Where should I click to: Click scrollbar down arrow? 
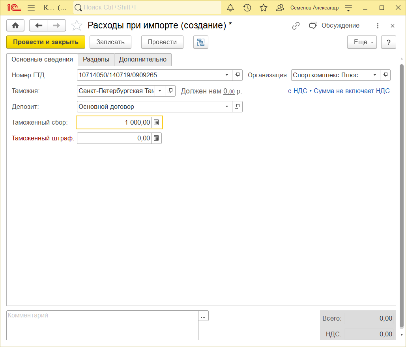pyautogui.click(x=402, y=335)
